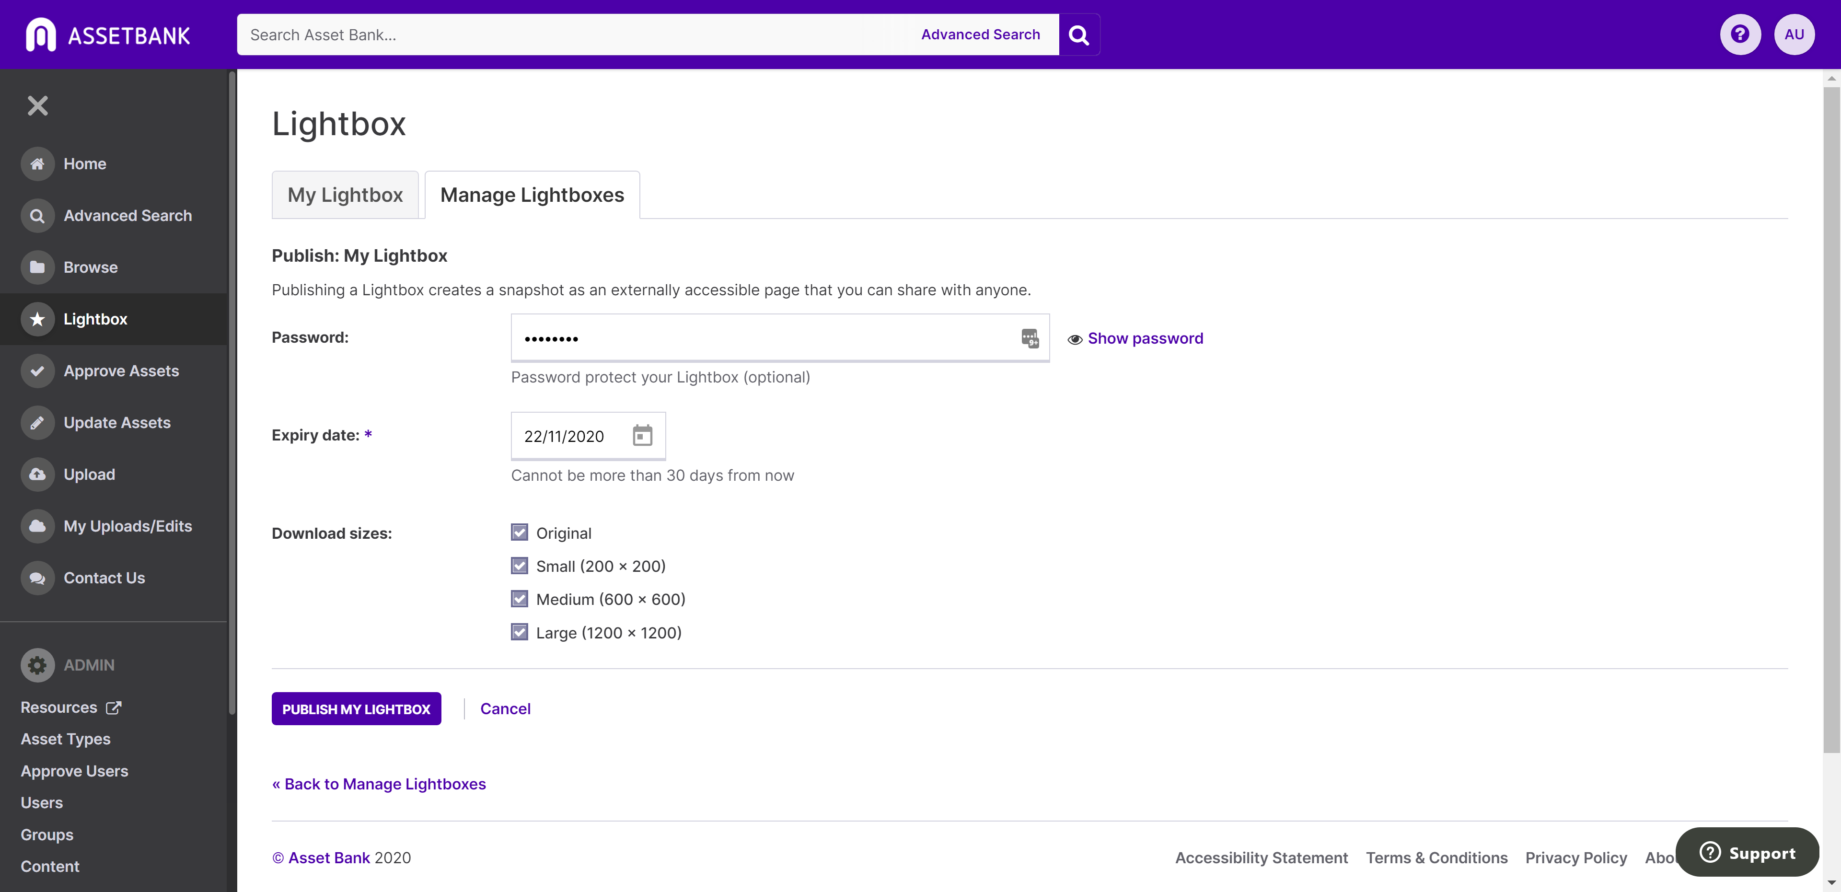The height and width of the screenshot is (892, 1841).
Task: Open Users admin page
Action: (41, 803)
